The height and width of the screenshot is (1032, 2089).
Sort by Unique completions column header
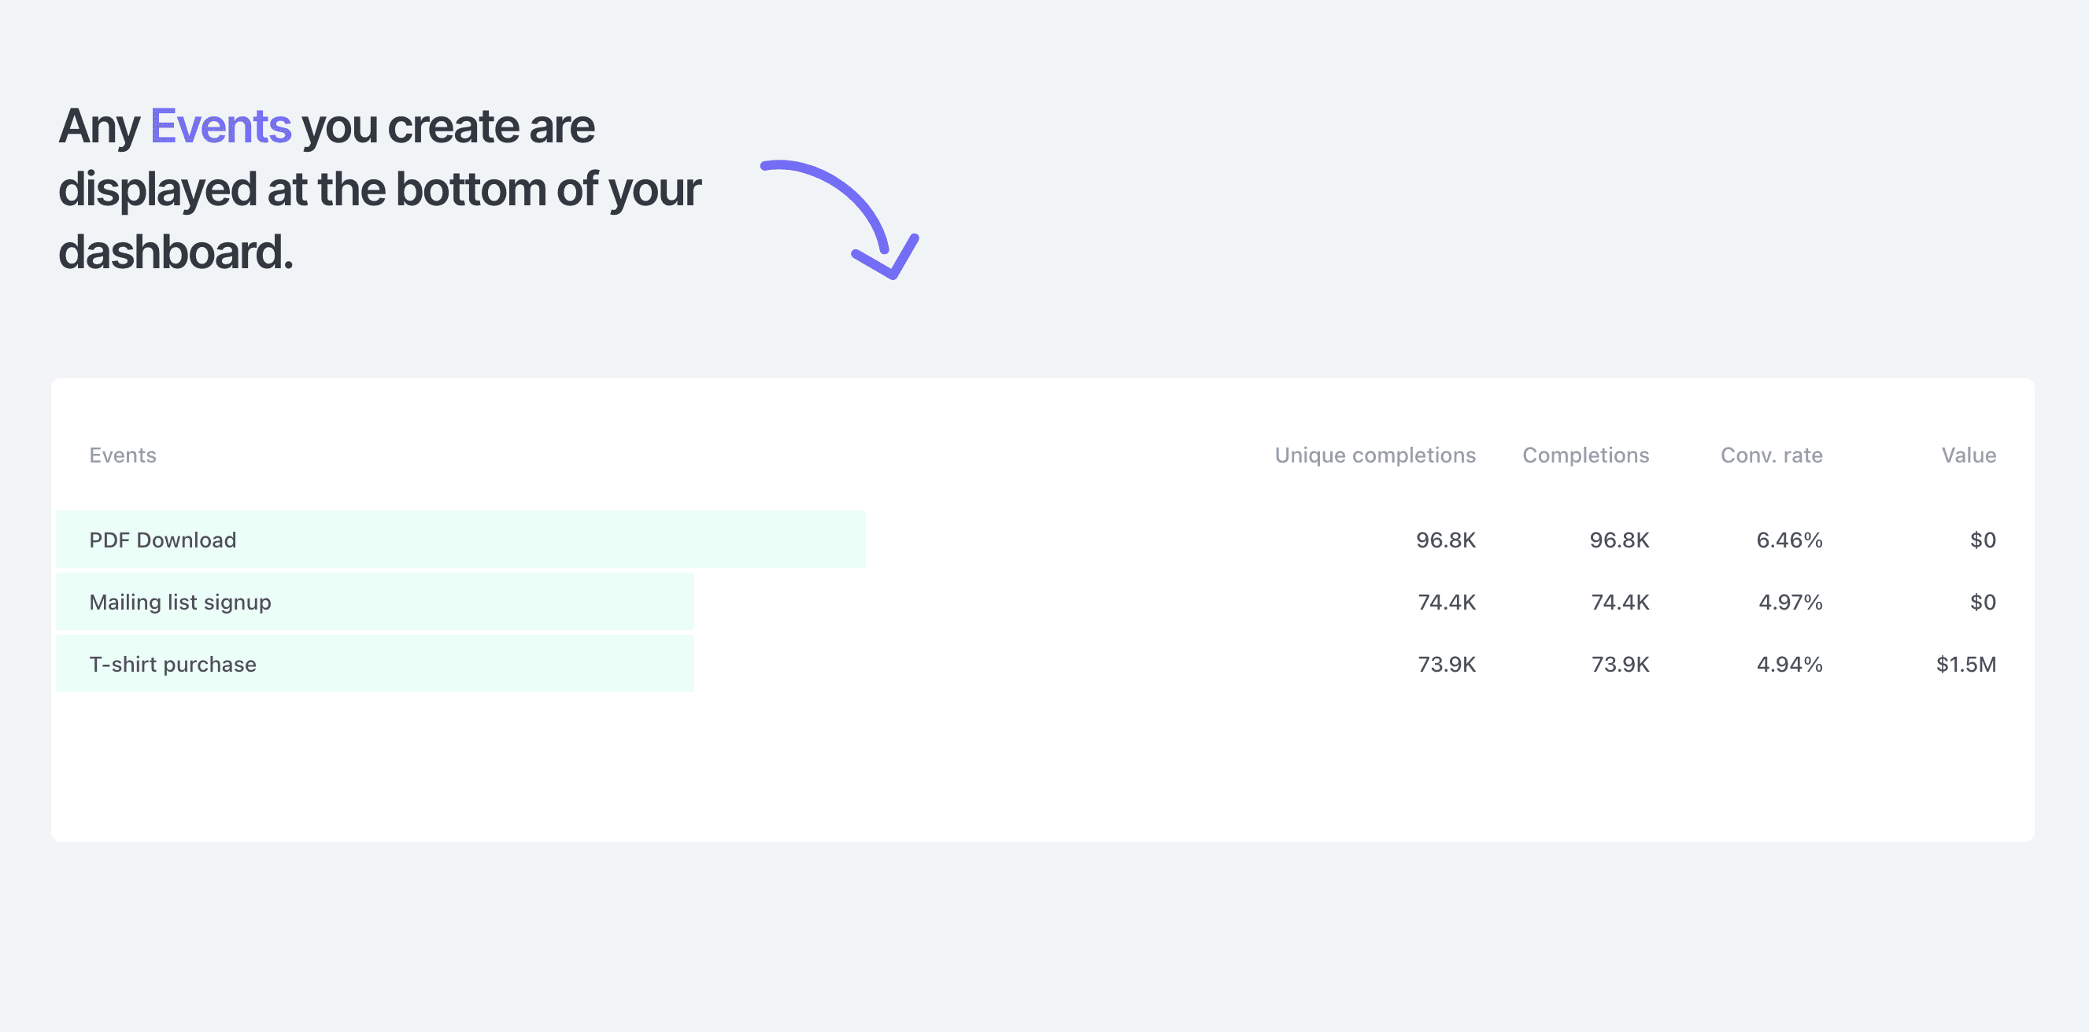1374,455
